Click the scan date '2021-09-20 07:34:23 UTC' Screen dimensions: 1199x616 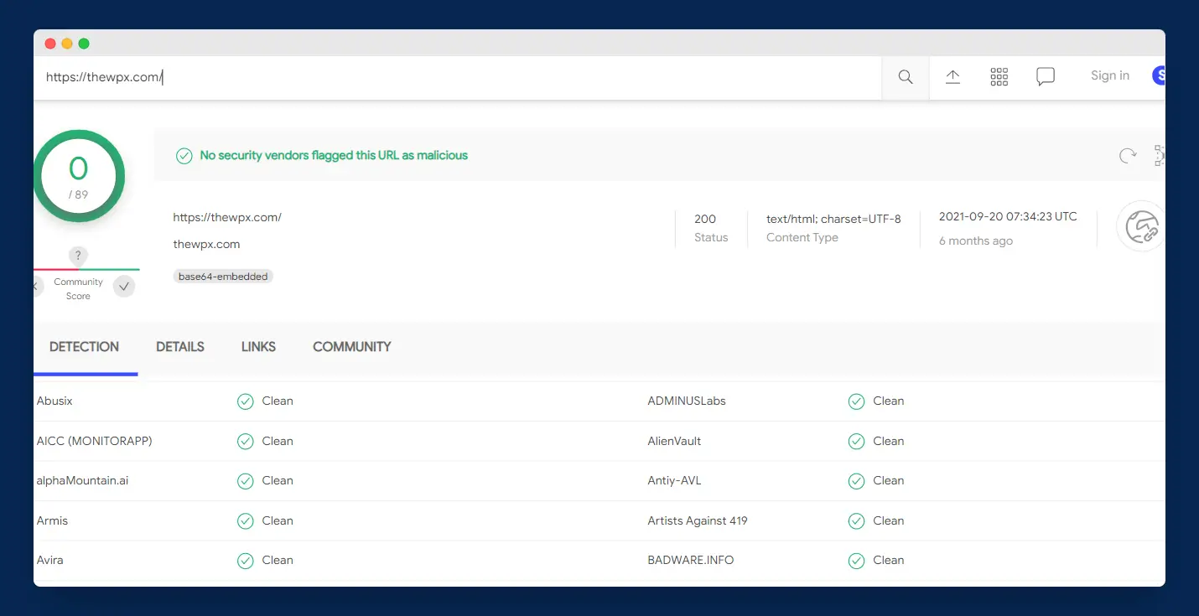point(1008,216)
